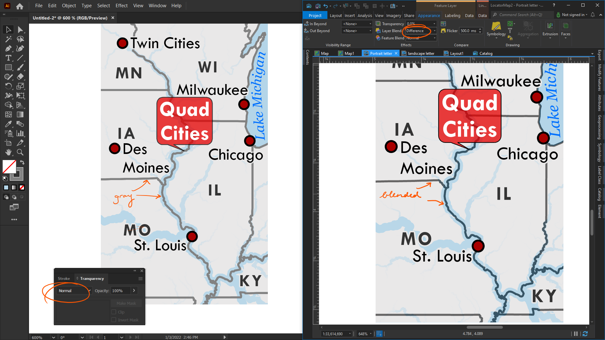Open the Normal blending mode dropdown
The height and width of the screenshot is (340, 605).
(x=75, y=291)
